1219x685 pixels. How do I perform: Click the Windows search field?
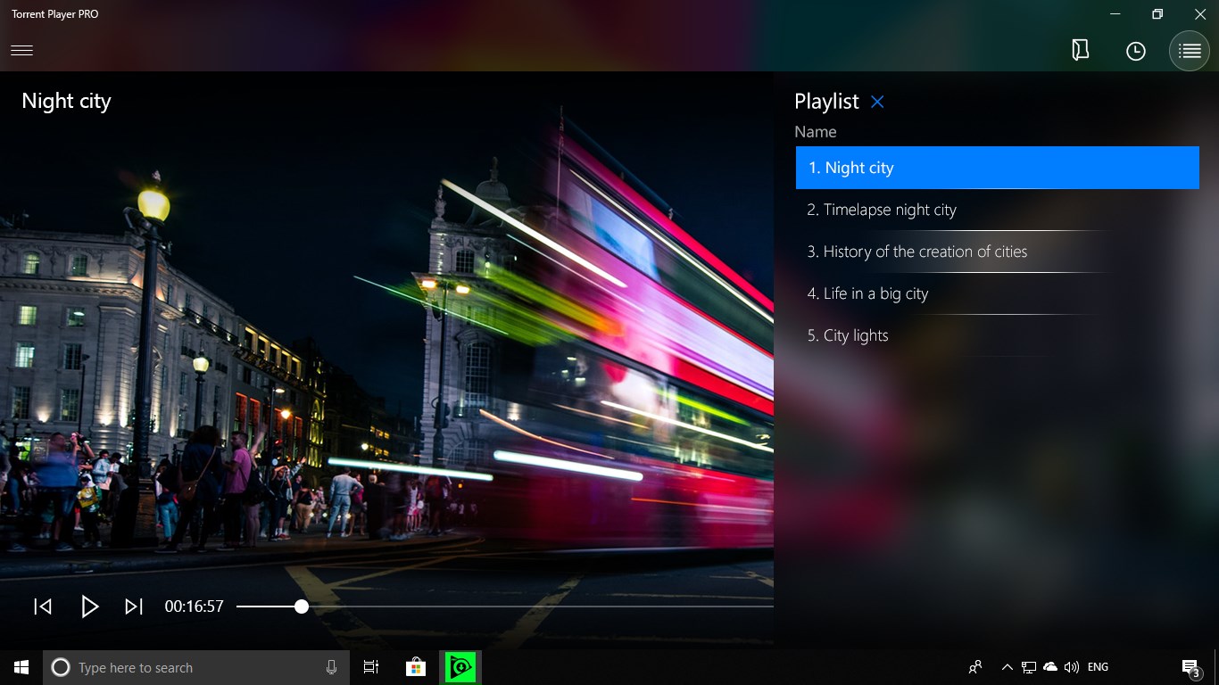click(x=178, y=667)
